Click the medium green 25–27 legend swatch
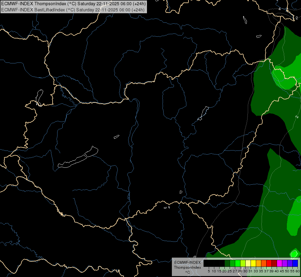The image size is (301, 277). [x=232, y=263]
